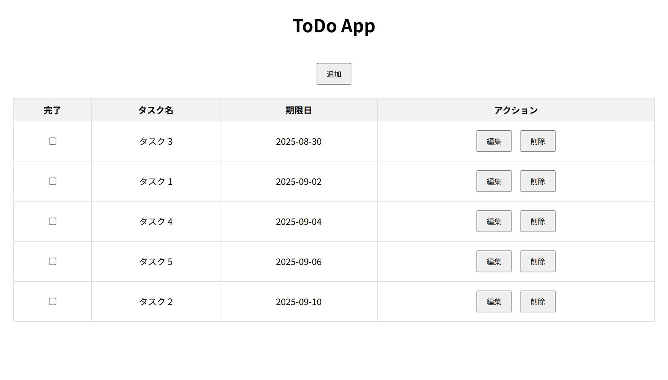Remove タスク４ from the list
The height and width of the screenshot is (380, 668).
[x=537, y=221]
